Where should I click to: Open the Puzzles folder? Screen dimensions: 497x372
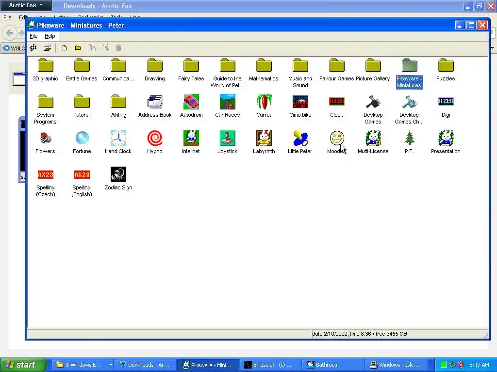click(x=446, y=70)
